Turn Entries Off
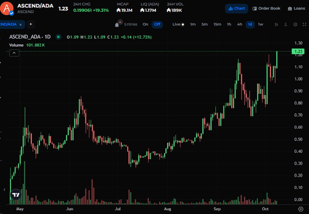This screenshot has height=214, width=309. (157, 24)
